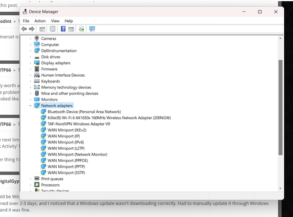Click the Forward arrow toolbar icon
The height and width of the screenshot is (217, 293).
pyautogui.click(x=32, y=29)
